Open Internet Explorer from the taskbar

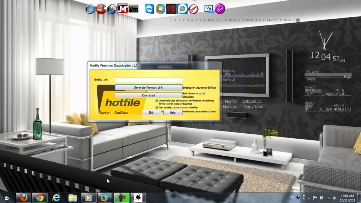(56, 198)
